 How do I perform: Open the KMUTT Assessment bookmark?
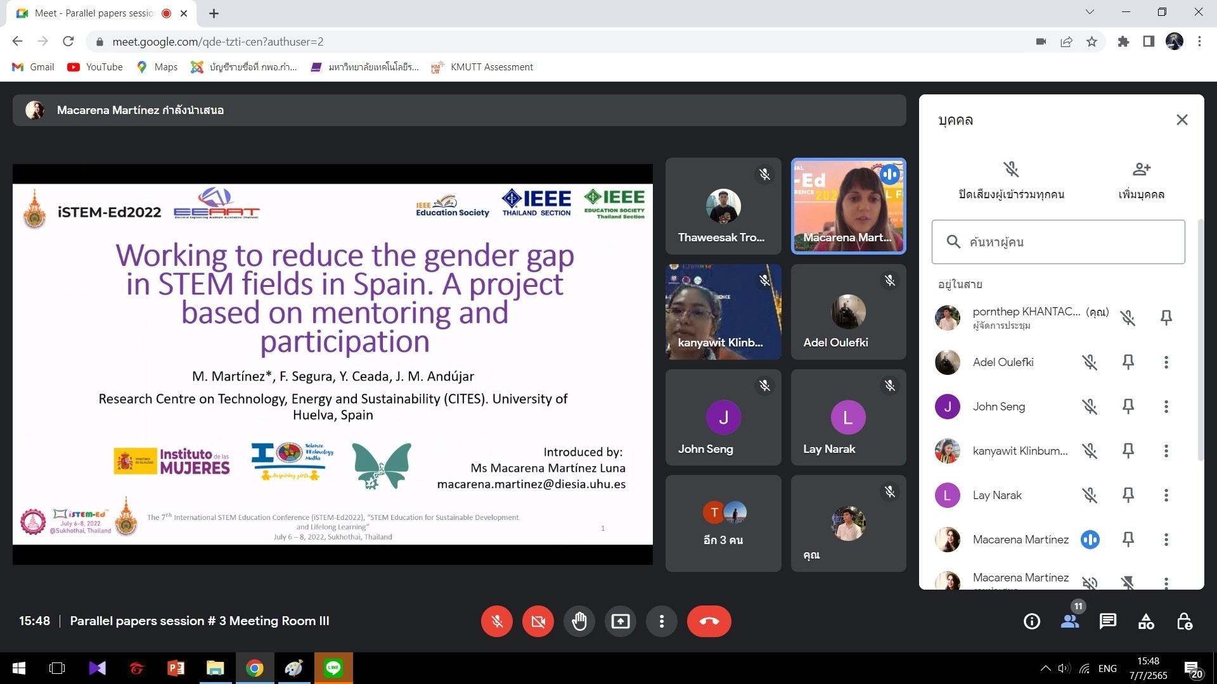[x=482, y=67]
